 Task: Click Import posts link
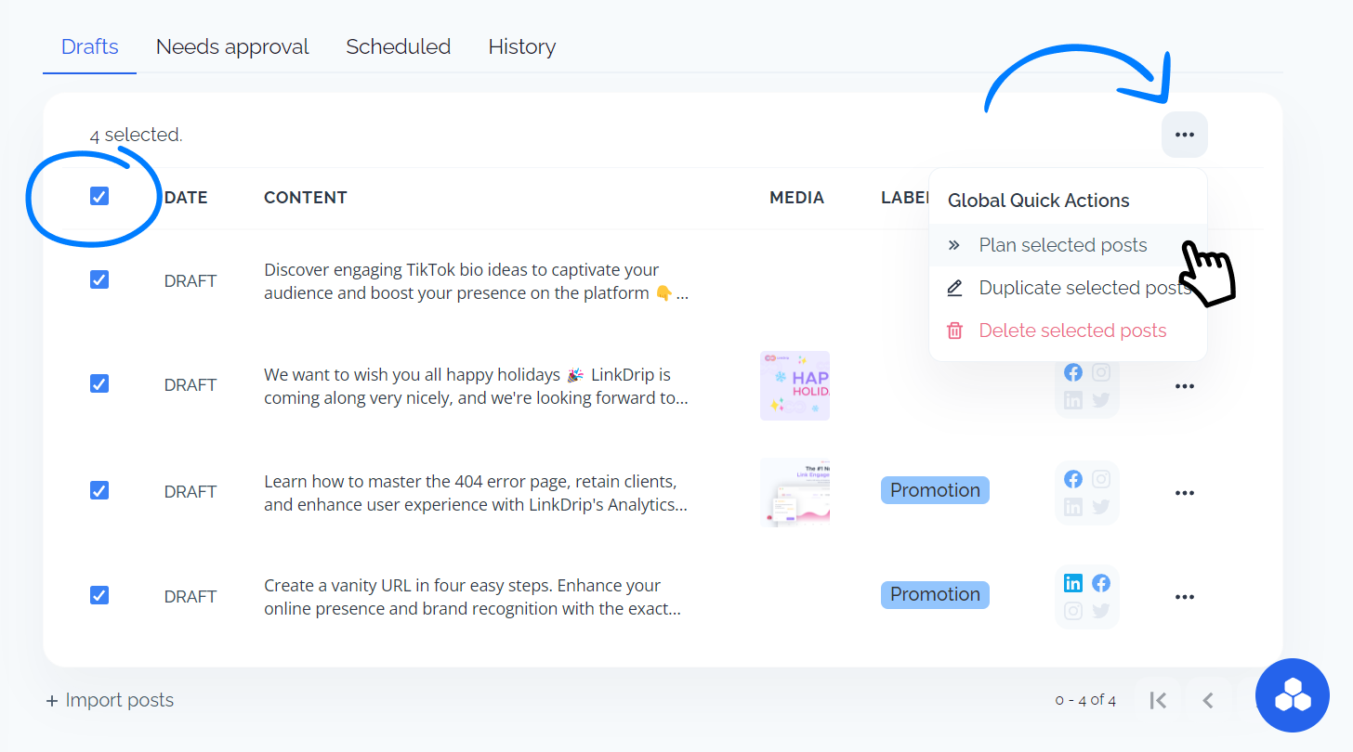(110, 700)
